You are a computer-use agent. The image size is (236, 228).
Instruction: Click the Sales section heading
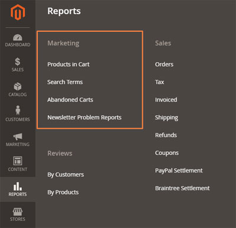pos(163,43)
